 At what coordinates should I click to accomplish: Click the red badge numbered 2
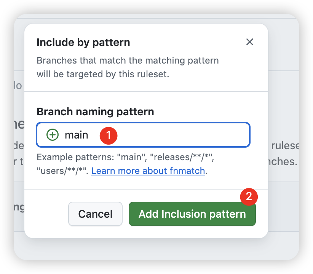[x=249, y=196]
